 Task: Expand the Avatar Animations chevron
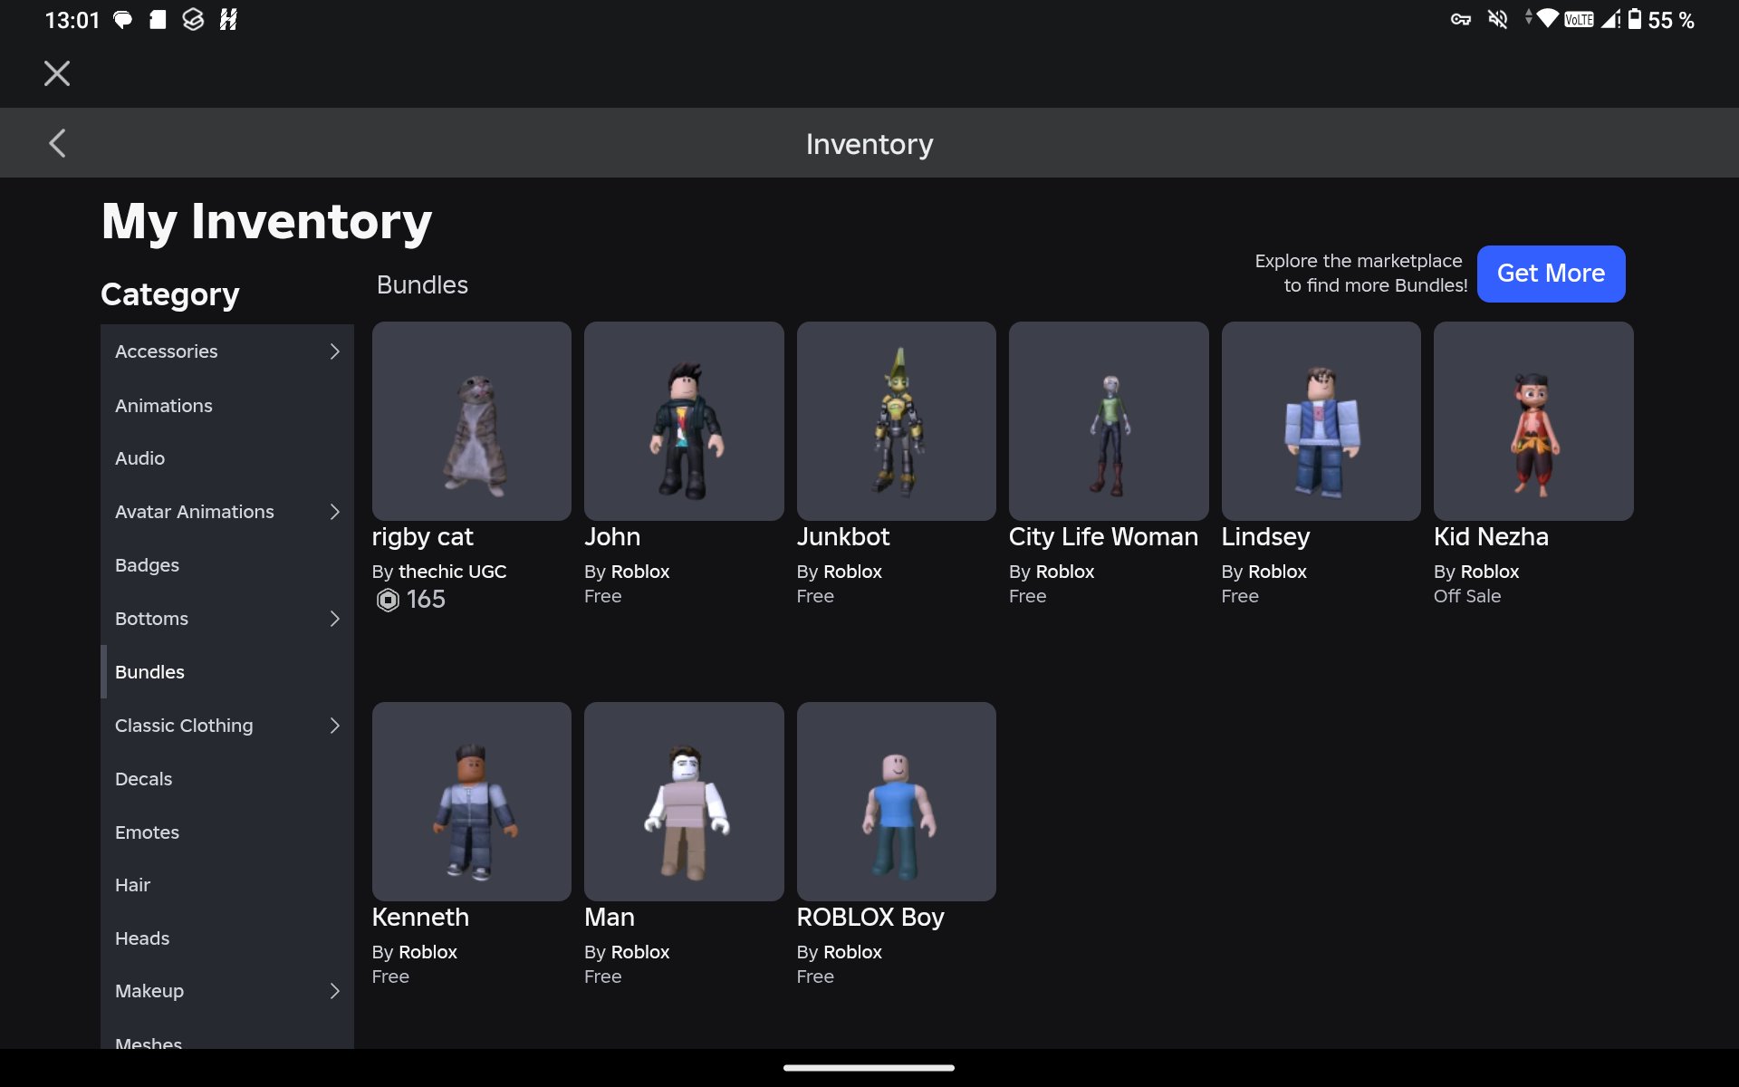334,512
